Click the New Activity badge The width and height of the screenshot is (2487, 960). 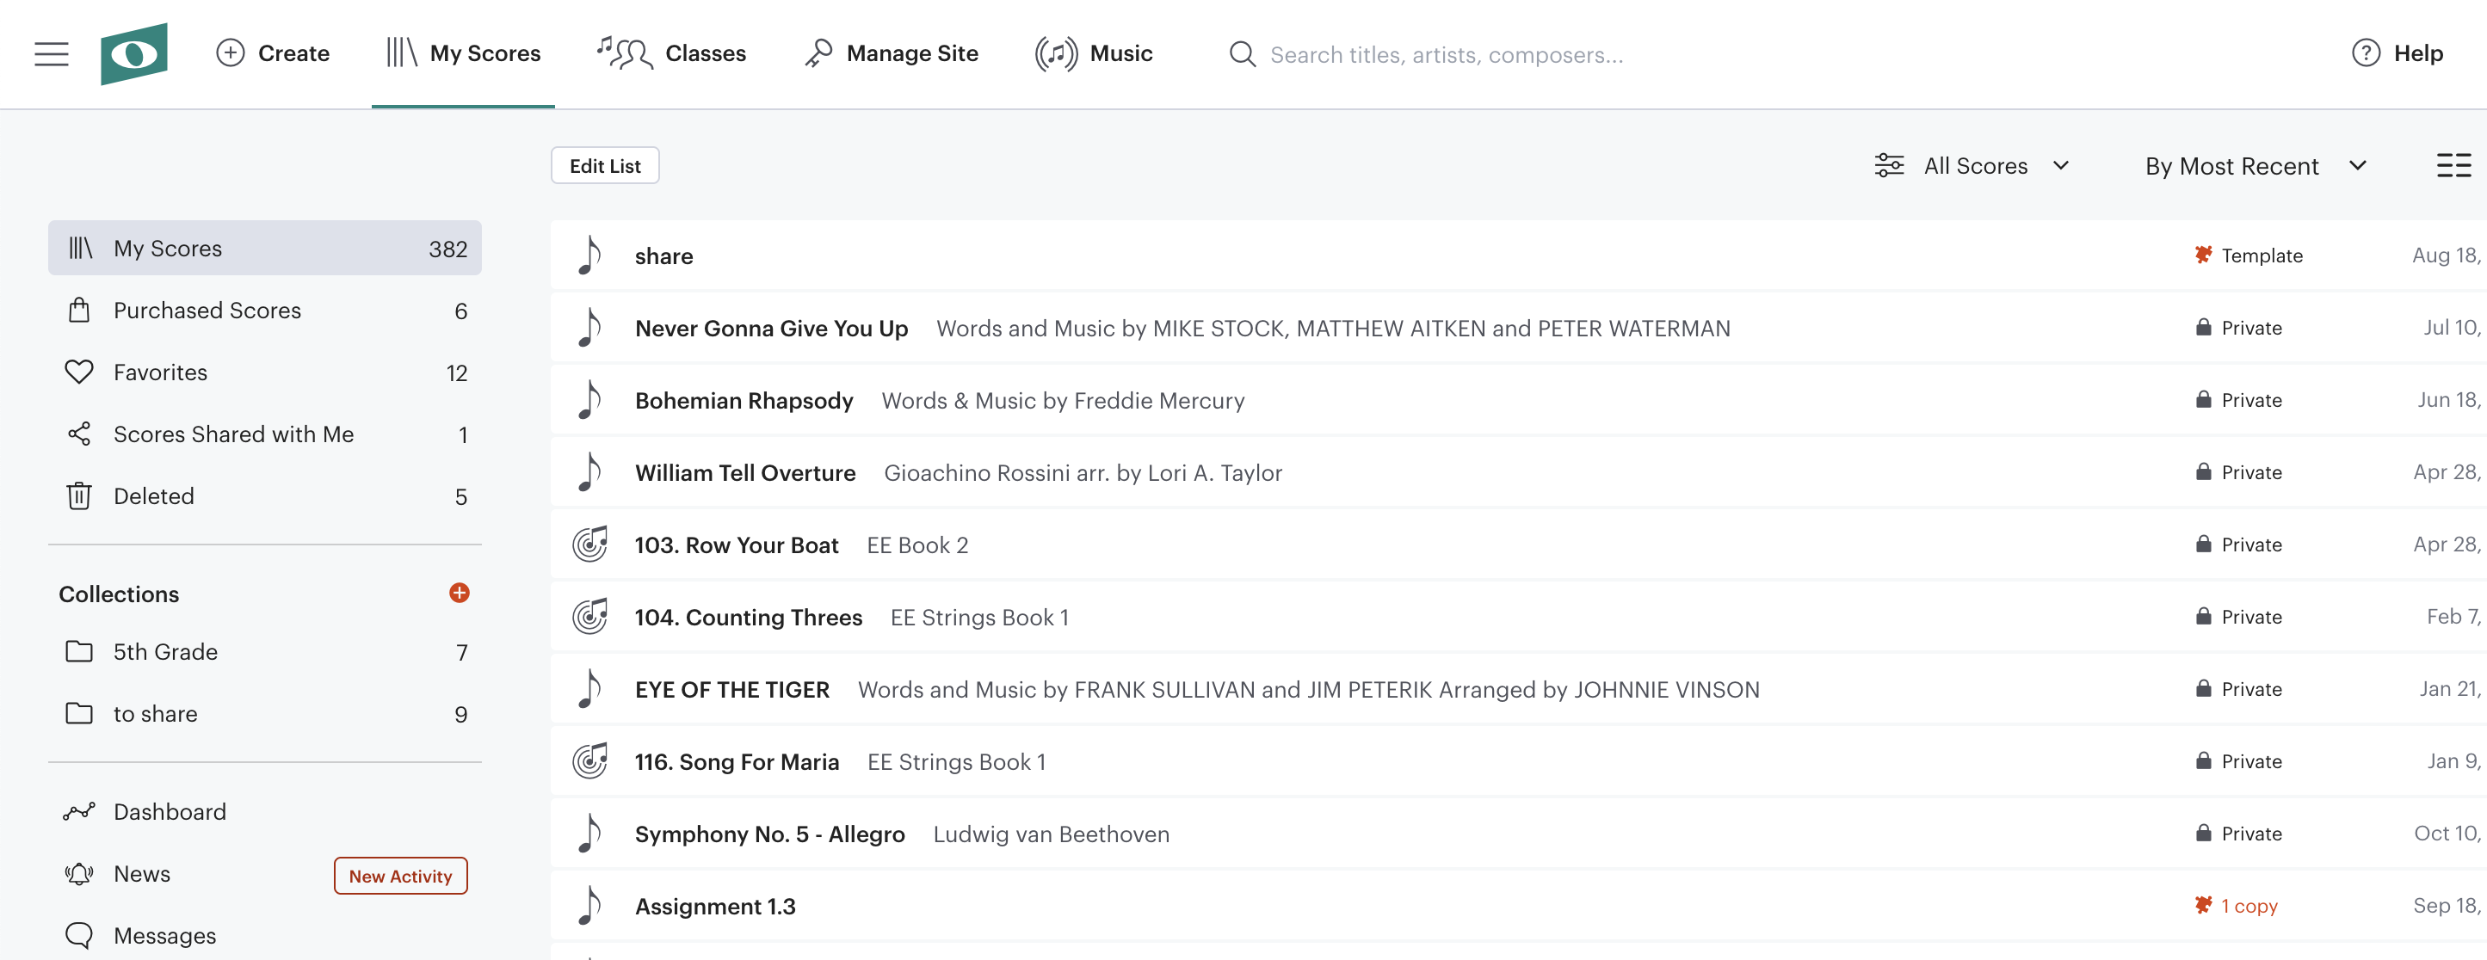click(401, 876)
